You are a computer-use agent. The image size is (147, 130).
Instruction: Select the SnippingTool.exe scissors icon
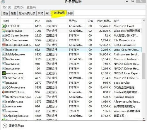pyautogui.click(x=4, y=116)
